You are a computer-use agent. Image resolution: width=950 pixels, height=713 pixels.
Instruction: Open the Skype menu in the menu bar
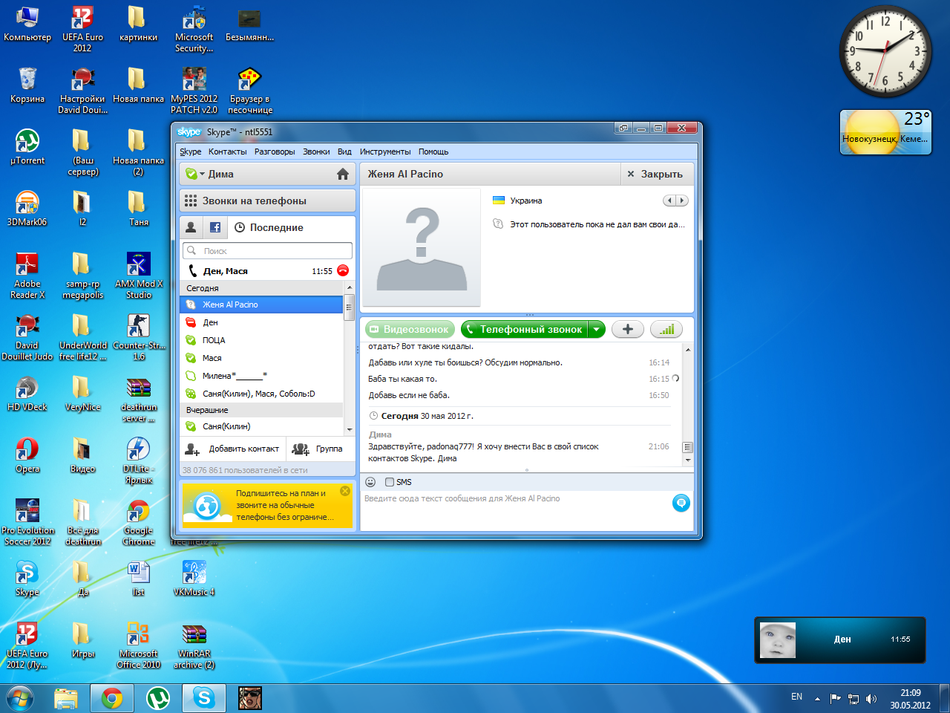click(x=190, y=152)
